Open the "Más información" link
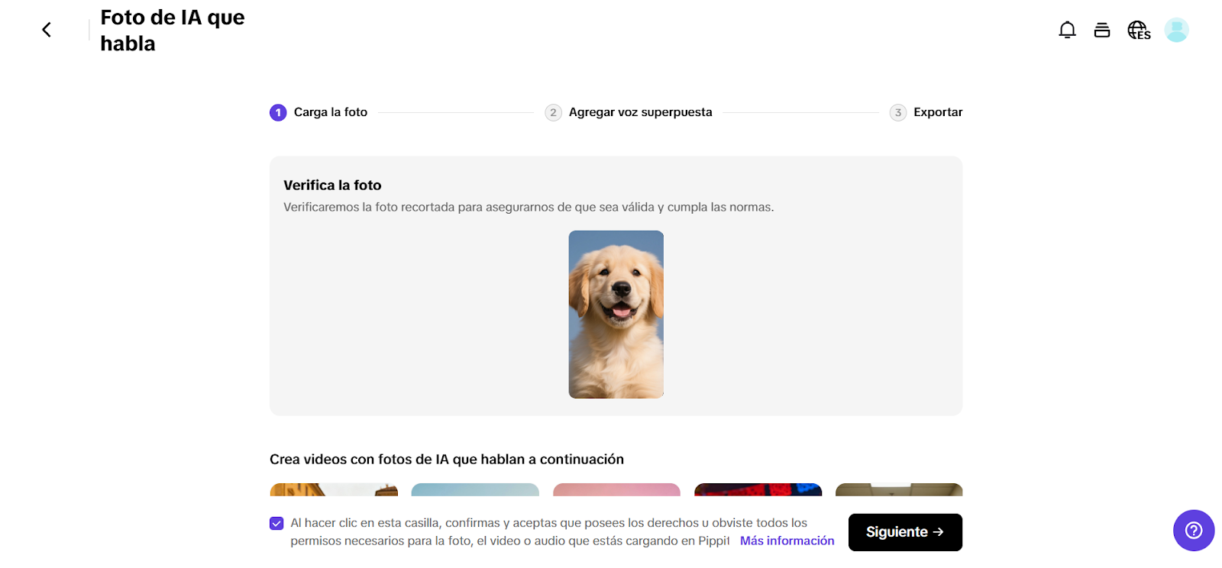The image size is (1222, 568). (x=787, y=541)
